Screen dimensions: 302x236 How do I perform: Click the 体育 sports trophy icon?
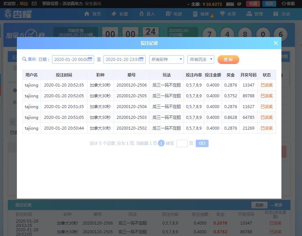coord(222,14)
